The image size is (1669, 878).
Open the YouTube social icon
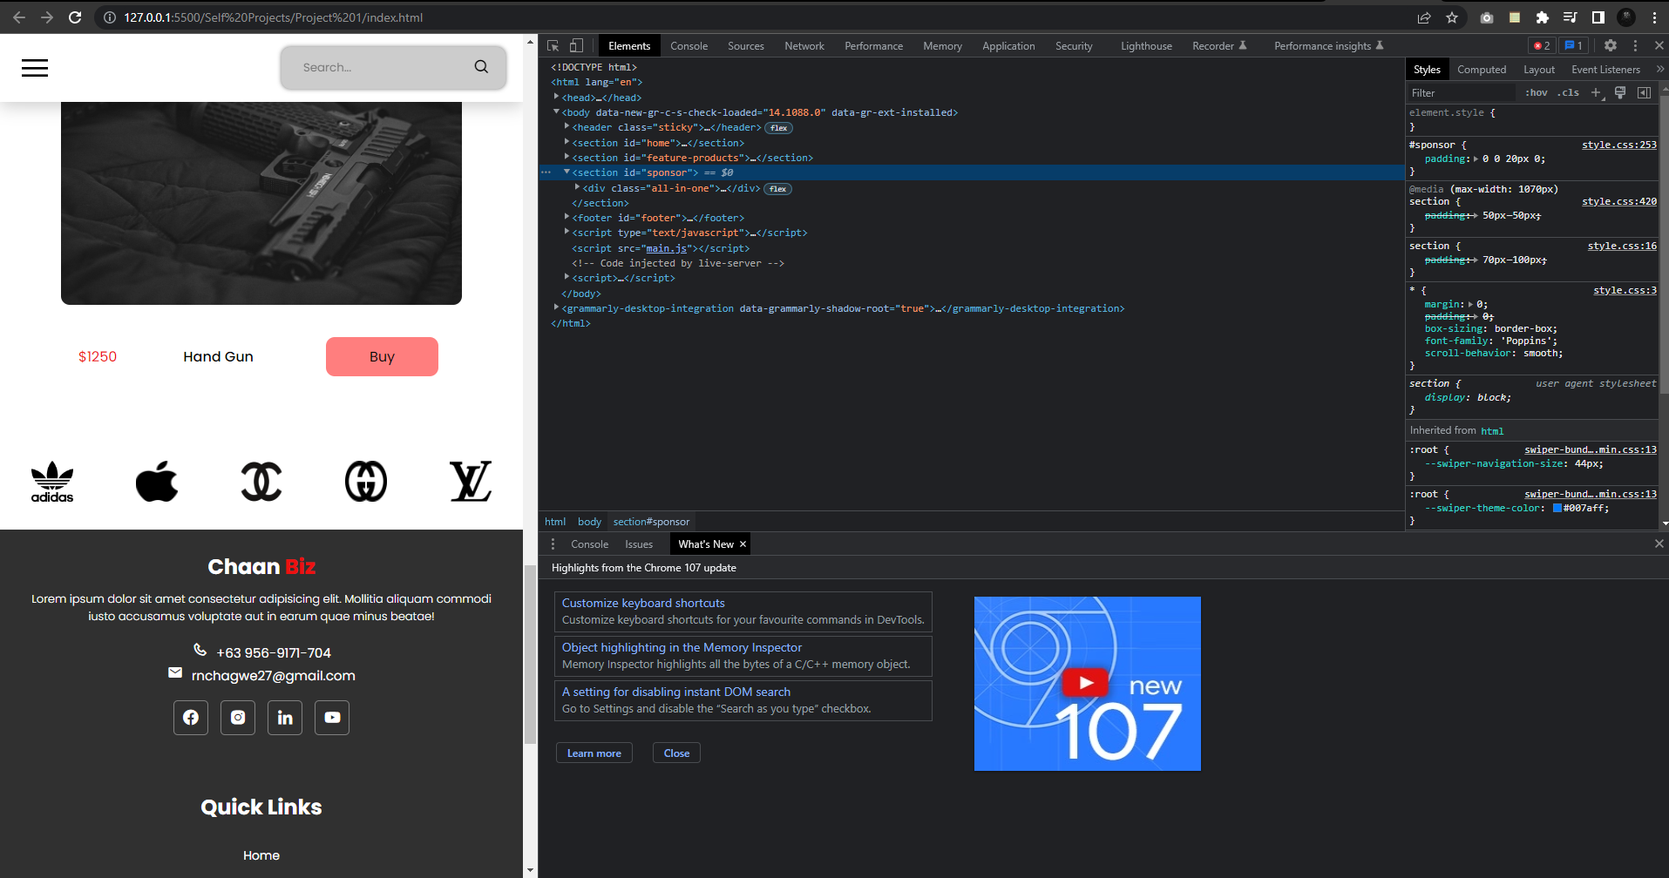click(x=332, y=718)
